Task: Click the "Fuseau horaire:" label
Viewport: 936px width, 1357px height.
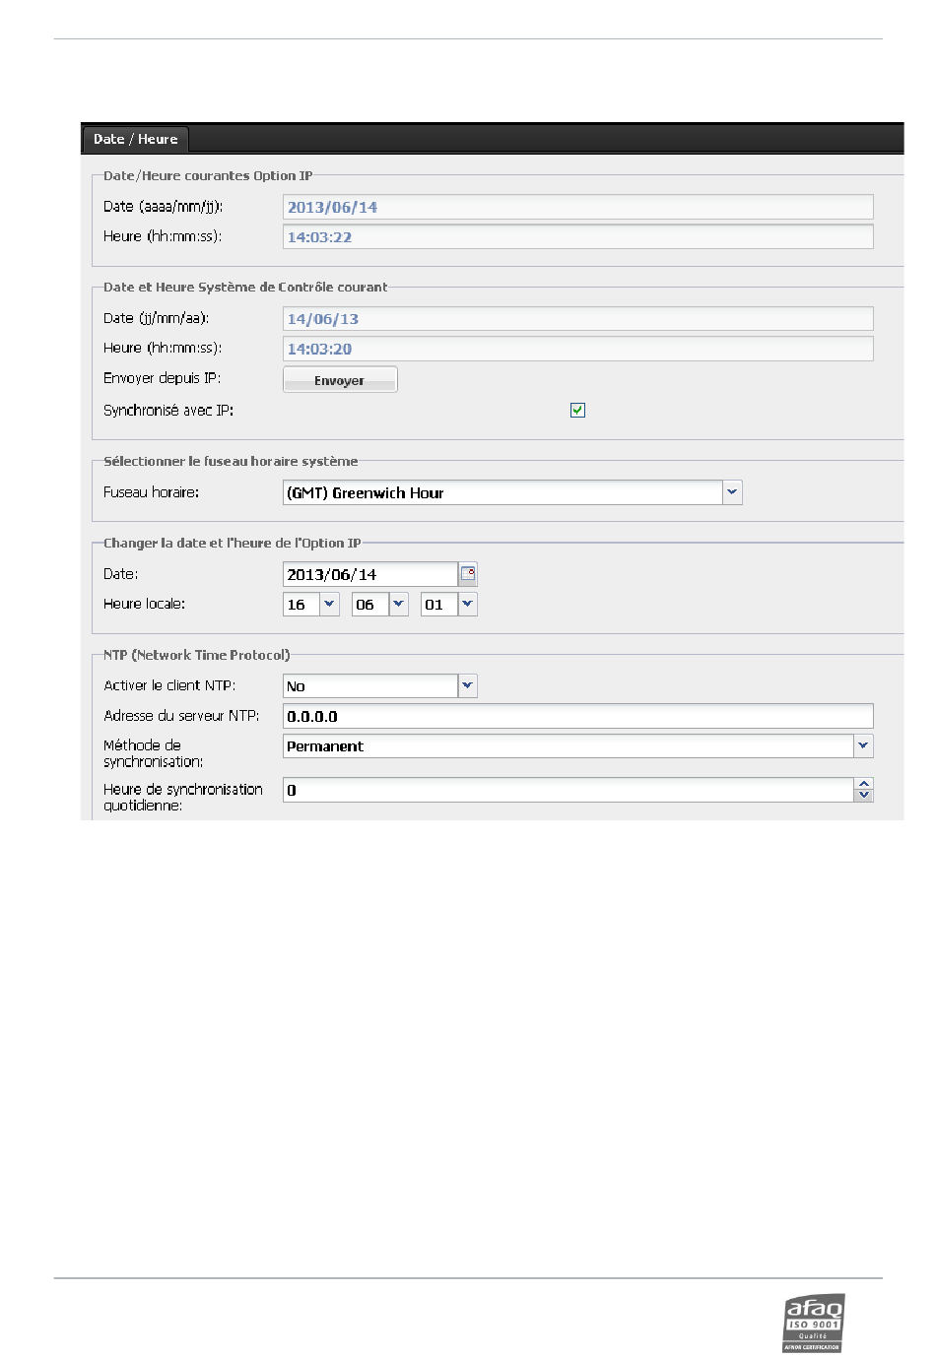Action: 151,491
